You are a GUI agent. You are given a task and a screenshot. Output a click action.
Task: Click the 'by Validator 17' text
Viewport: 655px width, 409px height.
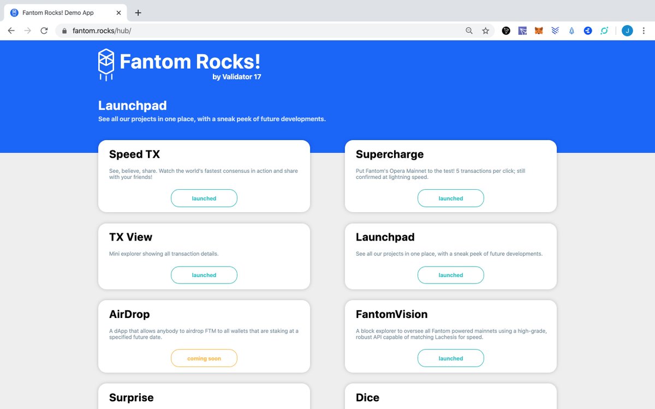(x=237, y=77)
